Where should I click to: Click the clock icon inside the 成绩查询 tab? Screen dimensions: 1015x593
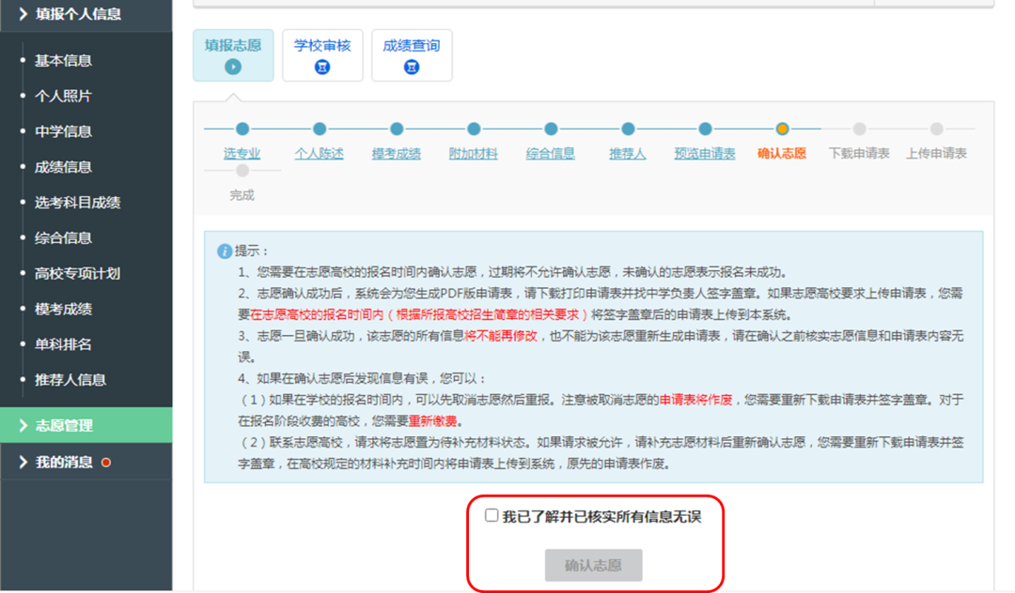pos(412,66)
